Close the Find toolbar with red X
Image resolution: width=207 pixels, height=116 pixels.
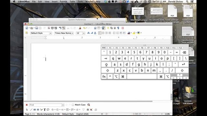click(27, 105)
